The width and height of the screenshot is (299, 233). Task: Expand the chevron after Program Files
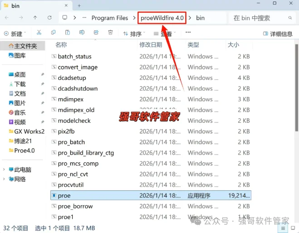click(x=134, y=18)
